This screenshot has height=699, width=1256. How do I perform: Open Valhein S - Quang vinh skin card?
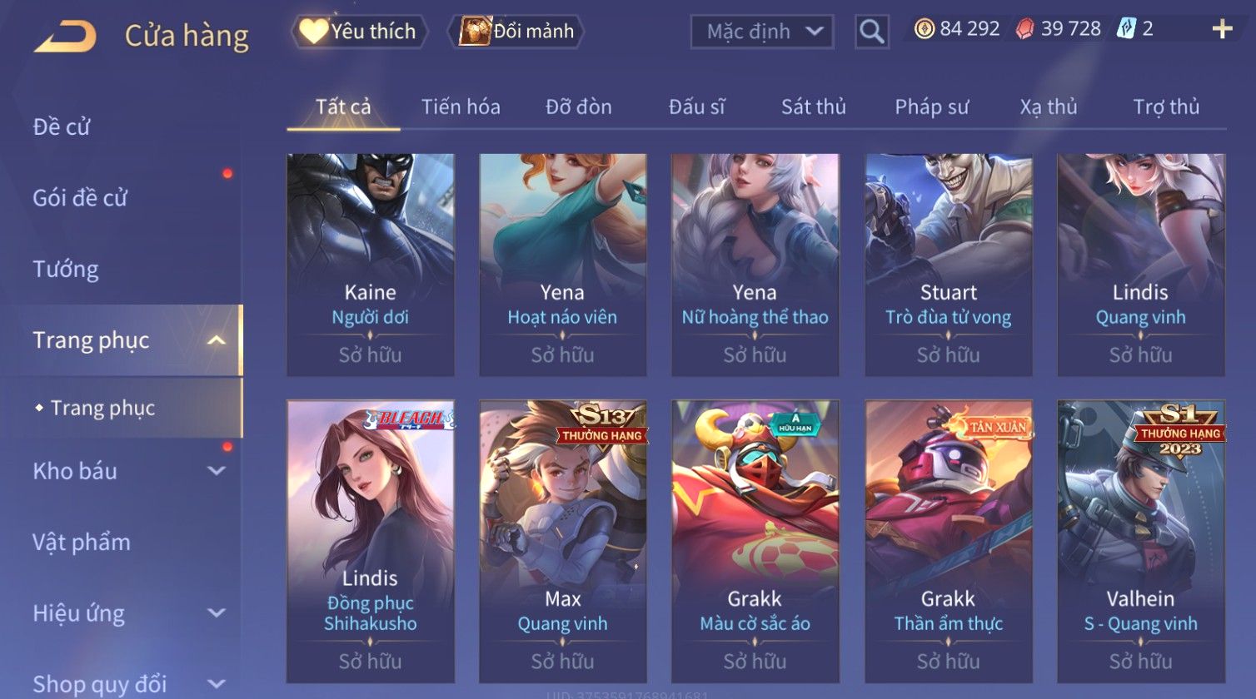coord(1140,541)
